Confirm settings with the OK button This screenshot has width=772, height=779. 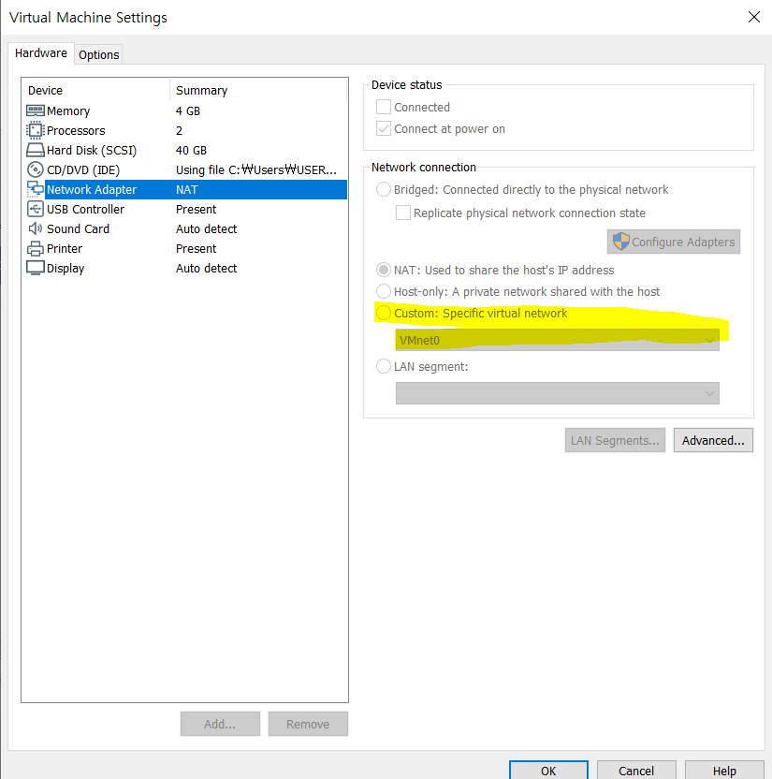coord(548,770)
